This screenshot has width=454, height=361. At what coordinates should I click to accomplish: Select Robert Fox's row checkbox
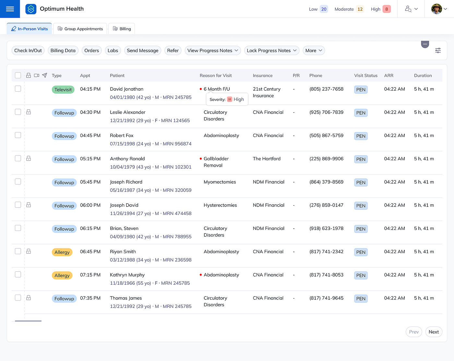pyautogui.click(x=18, y=135)
